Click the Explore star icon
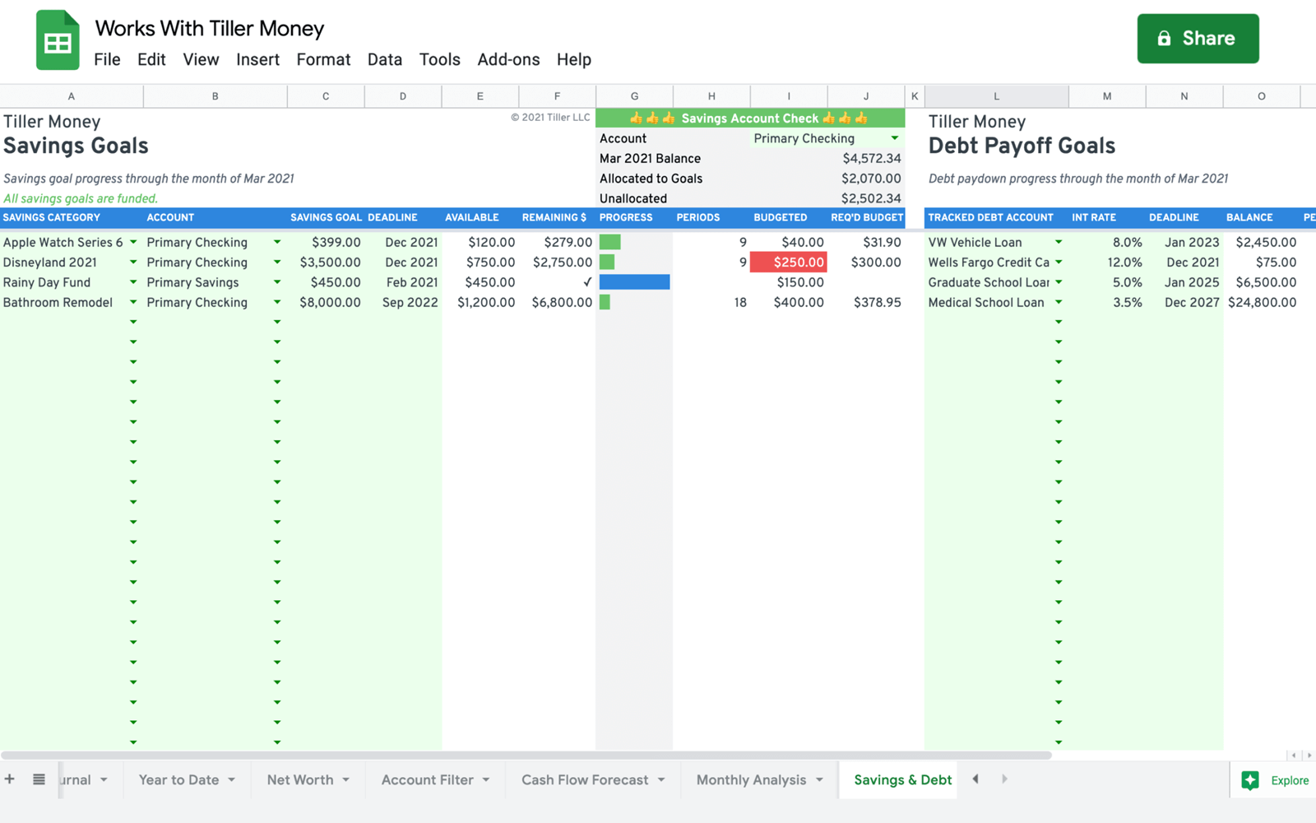1316x823 pixels. click(x=1250, y=780)
